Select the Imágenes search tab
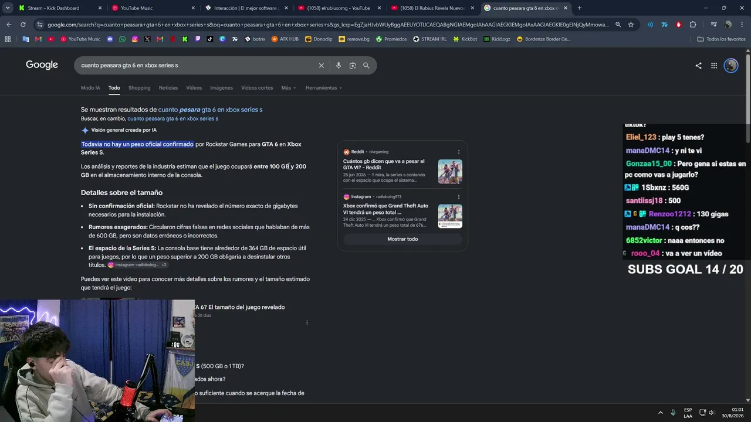 [x=222, y=88]
